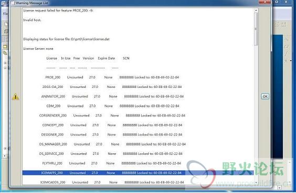Click the main window maximize button
296x193 pixels.
coord(277,2)
